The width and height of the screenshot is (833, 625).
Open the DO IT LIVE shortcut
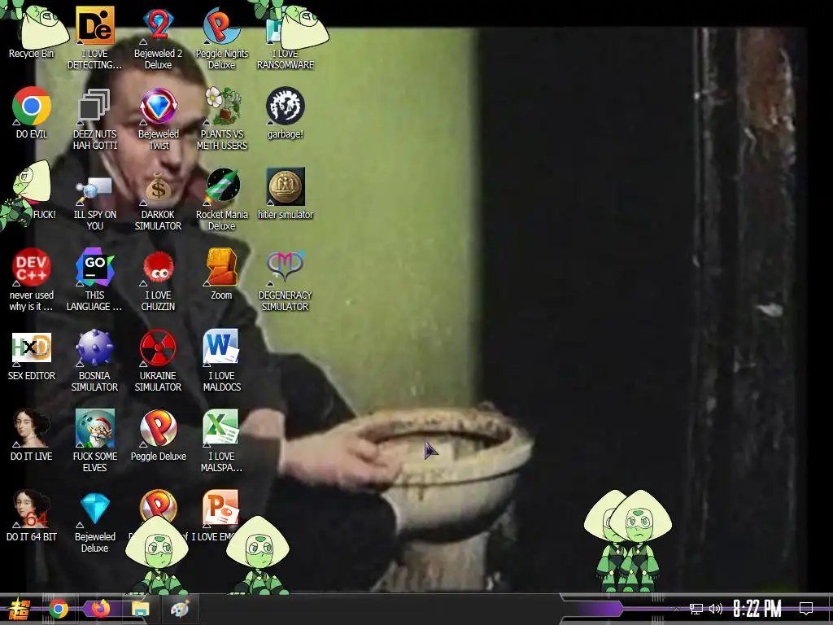click(x=32, y=435)
